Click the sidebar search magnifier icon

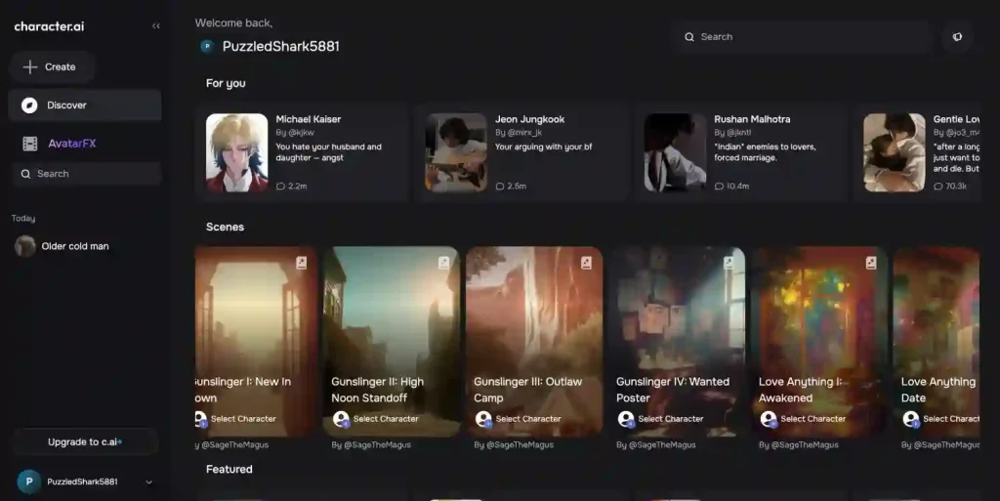pos(25,174)
